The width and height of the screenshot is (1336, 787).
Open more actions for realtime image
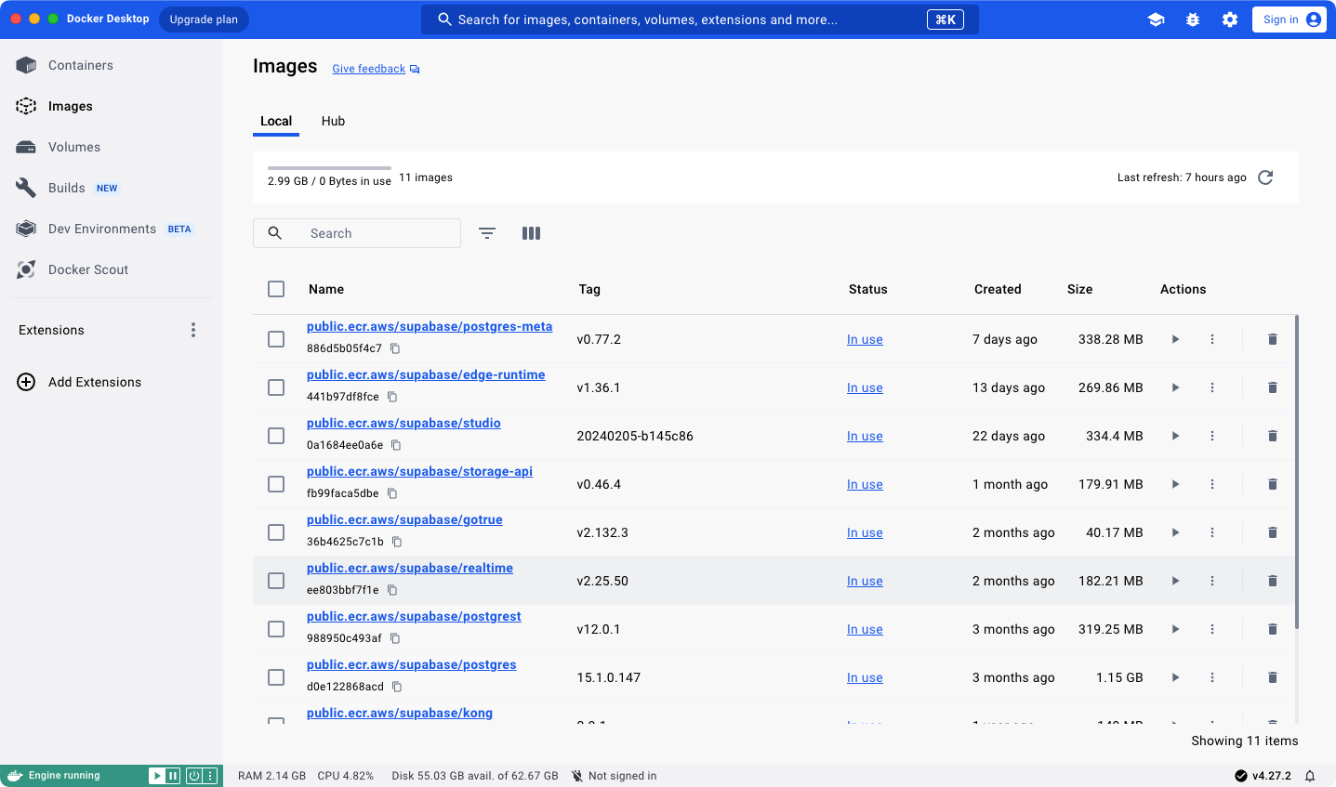(x=1212, y=581)
